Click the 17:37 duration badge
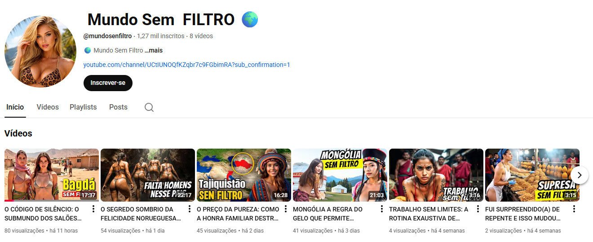This screenshot has width=593, height=242. 89,195
